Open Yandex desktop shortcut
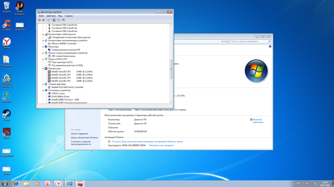Viewport: 334px width, 187px height. 7,43
